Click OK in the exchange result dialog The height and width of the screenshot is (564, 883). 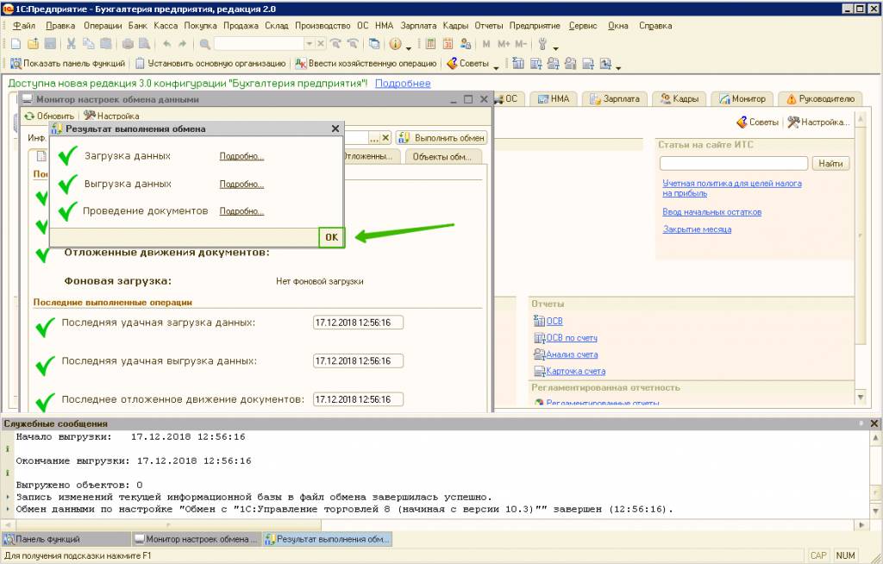click(332, 237)
